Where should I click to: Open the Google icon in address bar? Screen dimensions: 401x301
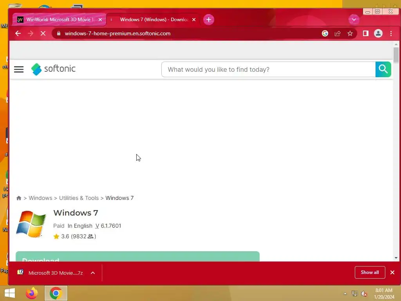[325, 34]
